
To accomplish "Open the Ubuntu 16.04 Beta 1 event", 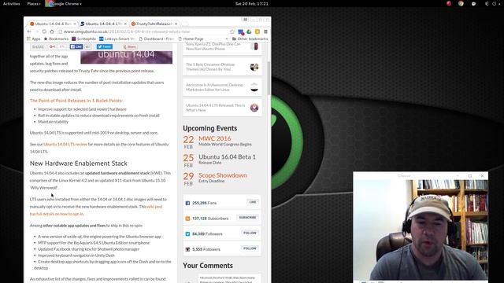I will click(x=227, y=157).
